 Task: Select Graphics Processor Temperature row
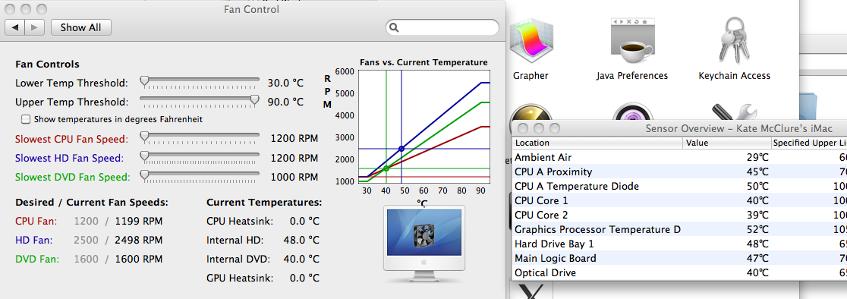click(679, 229)
